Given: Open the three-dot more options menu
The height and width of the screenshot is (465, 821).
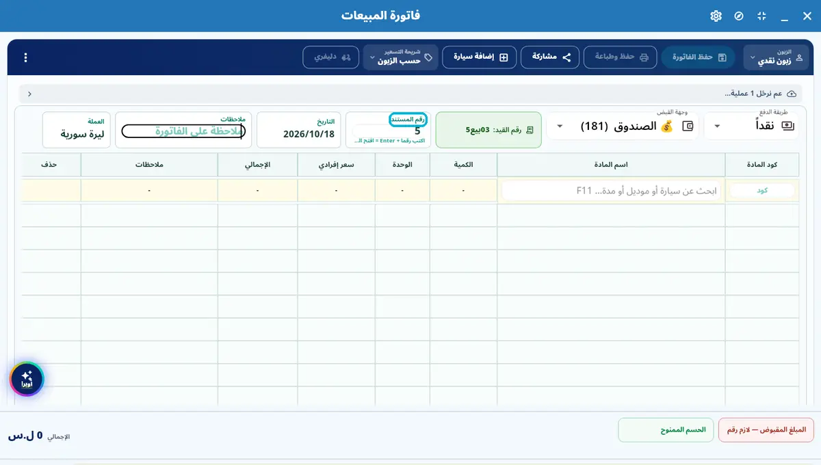Looking at the screenshot, I should point(26,57).
